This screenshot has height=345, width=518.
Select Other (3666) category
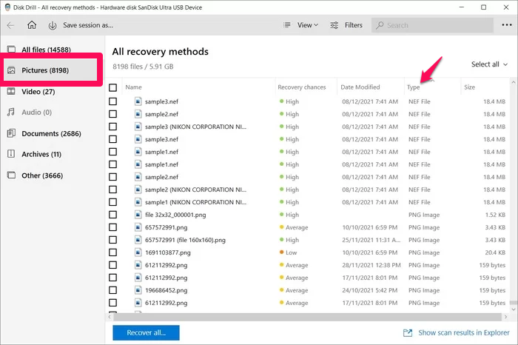(42, 175)
